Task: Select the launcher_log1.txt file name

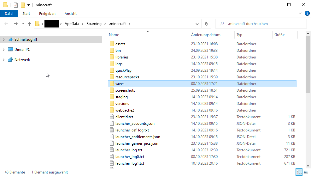Action: point(130,163)
